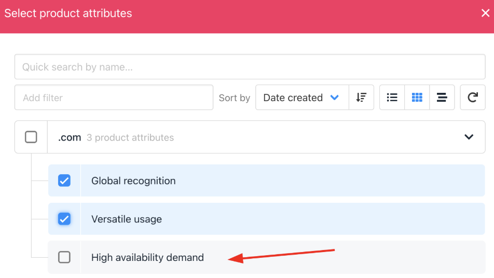The height and width of the screenshot is (278, 494).
Task: Select the High availability demand row
Action: [267, 257]
